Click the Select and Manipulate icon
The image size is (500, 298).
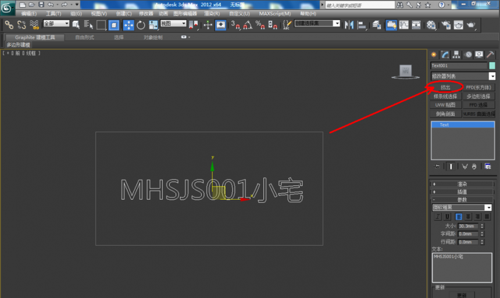(x=208, y=25)
